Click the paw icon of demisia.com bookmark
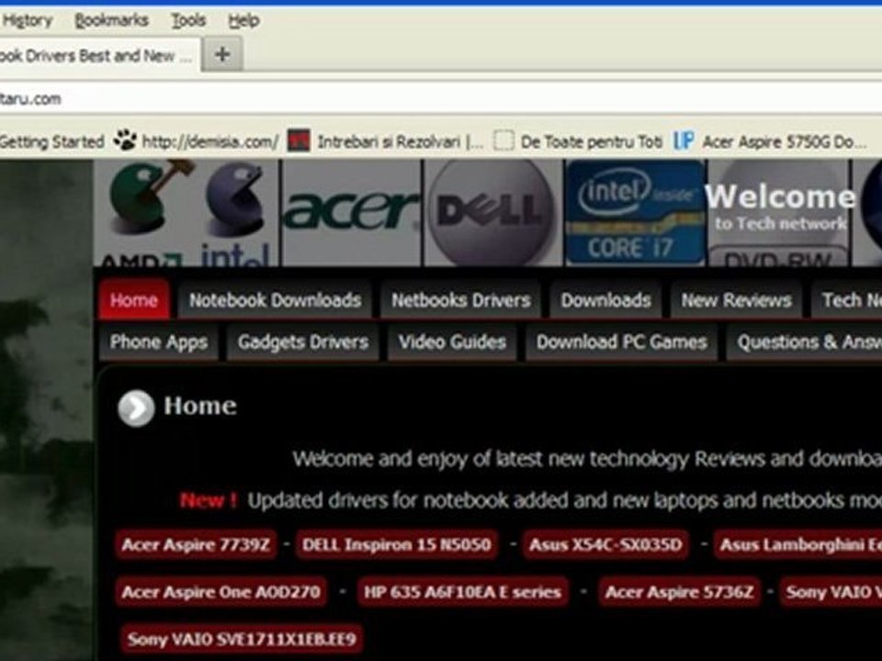 pyautogui.click(x=125, y=140)
